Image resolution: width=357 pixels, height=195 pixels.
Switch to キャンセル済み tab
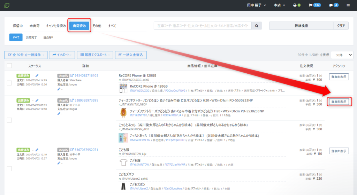pyautogui.click(x=56, y=26)
